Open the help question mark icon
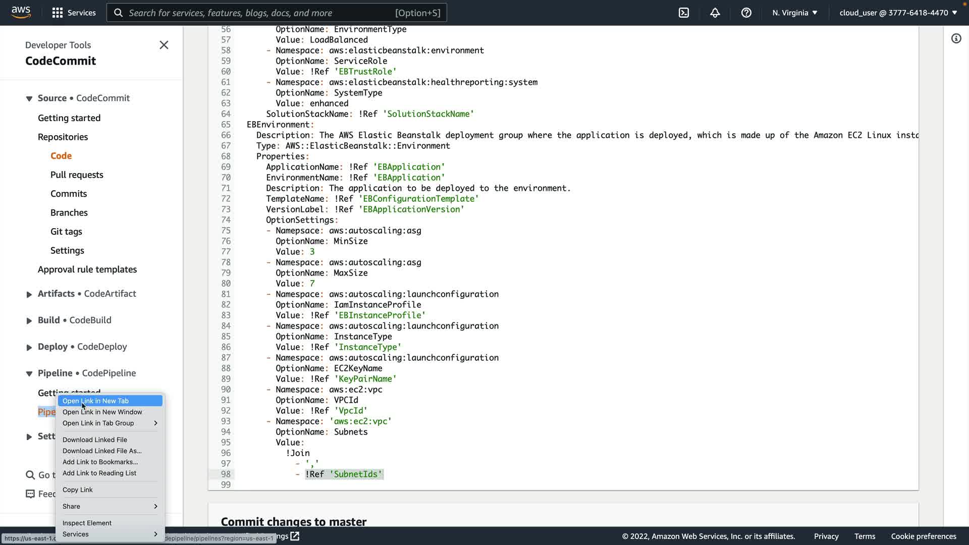This screenshot has height=545, width=969. pyautogui.click(x=746, y=13)
